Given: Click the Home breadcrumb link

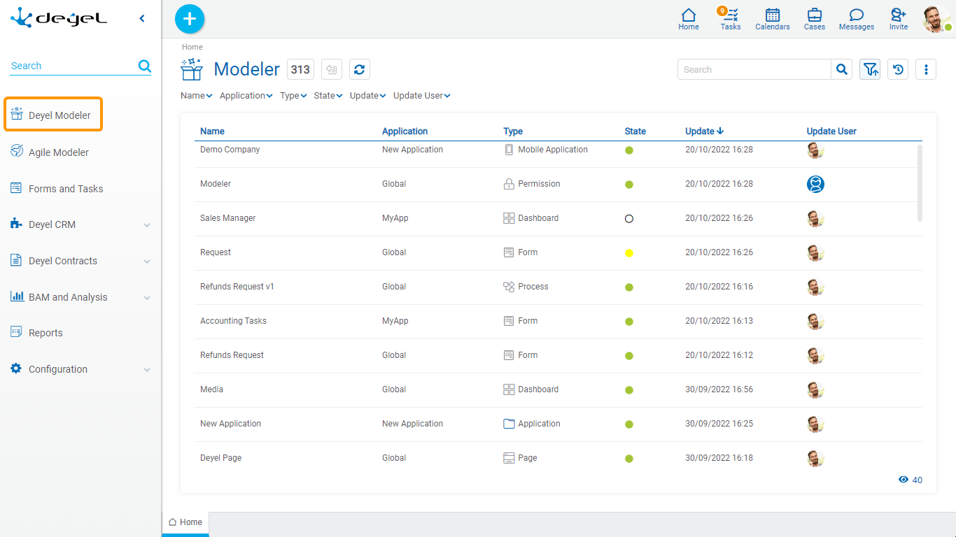Looking at the screenshot, I should (x=192, y=47).
